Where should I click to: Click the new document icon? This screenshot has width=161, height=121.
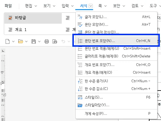(7, 41)
